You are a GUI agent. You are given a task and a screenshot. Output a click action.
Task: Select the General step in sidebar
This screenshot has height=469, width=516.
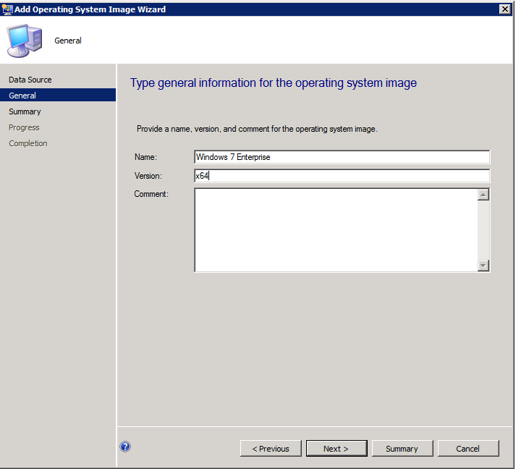tap(58, 96)
